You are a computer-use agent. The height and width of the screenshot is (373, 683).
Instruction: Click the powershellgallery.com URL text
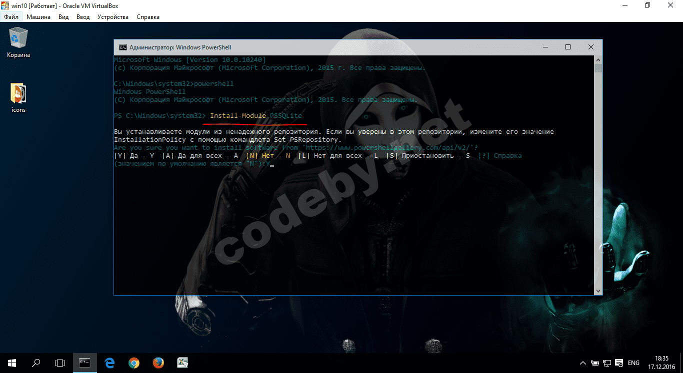pos(388,148)
